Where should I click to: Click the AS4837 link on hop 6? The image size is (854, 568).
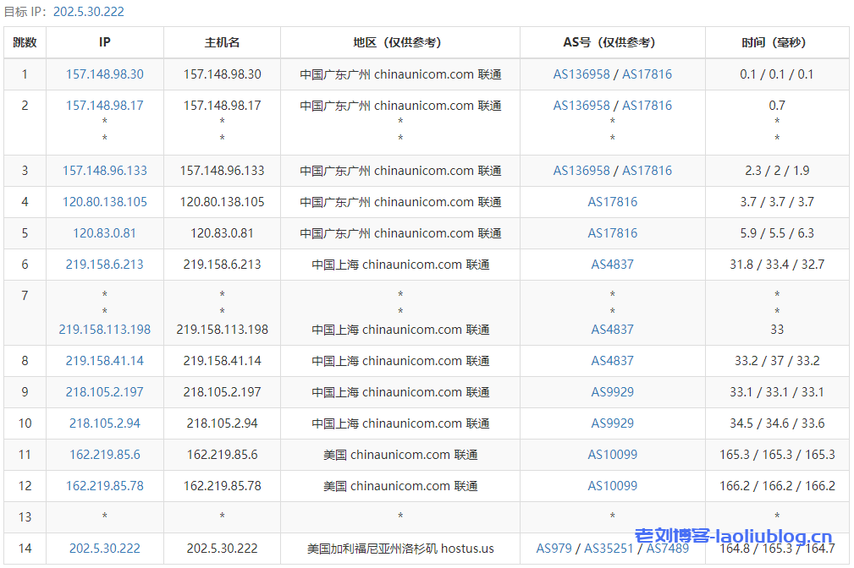tap(612, 265)
